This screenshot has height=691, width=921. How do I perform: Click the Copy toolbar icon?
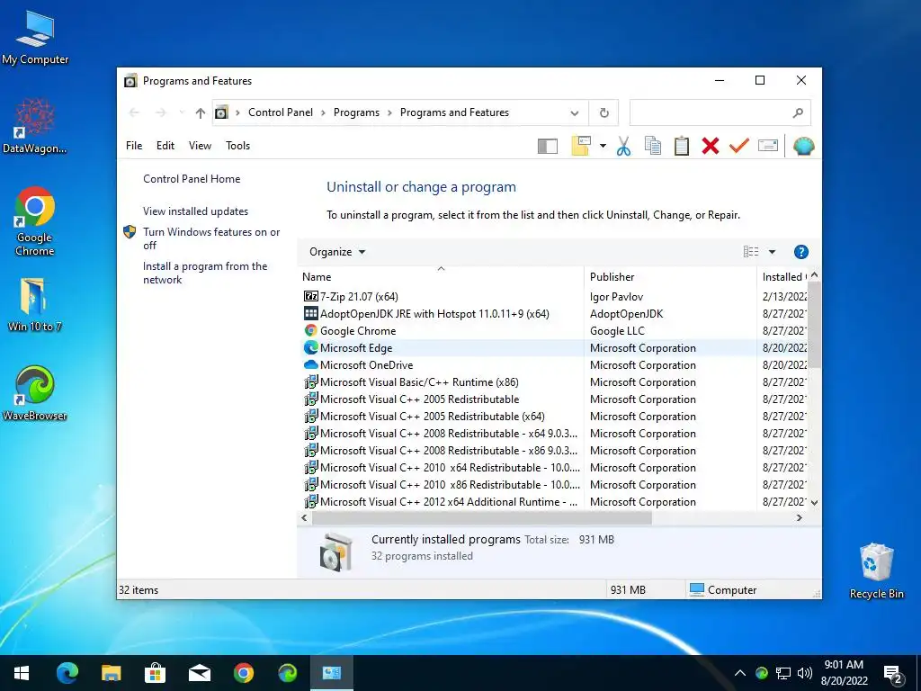pyautogui.click(x=653, y=146)
